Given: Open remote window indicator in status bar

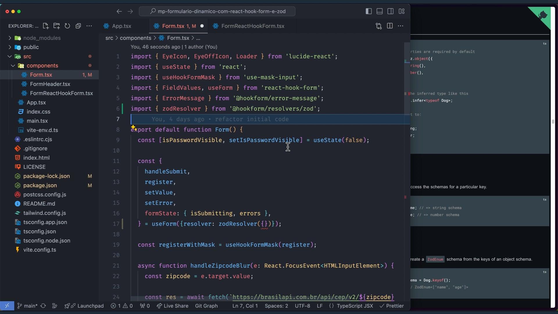Looking at the screenshot, I should click(x=7, y=306).
